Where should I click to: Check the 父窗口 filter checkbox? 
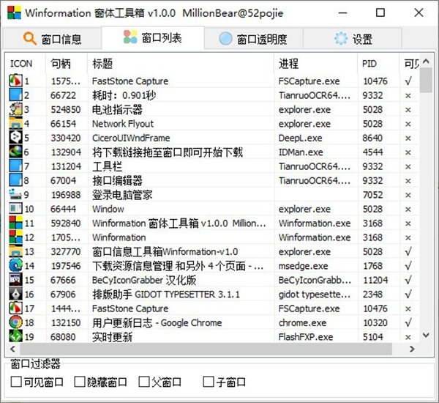pyautogui.click(x=144, y=382)
